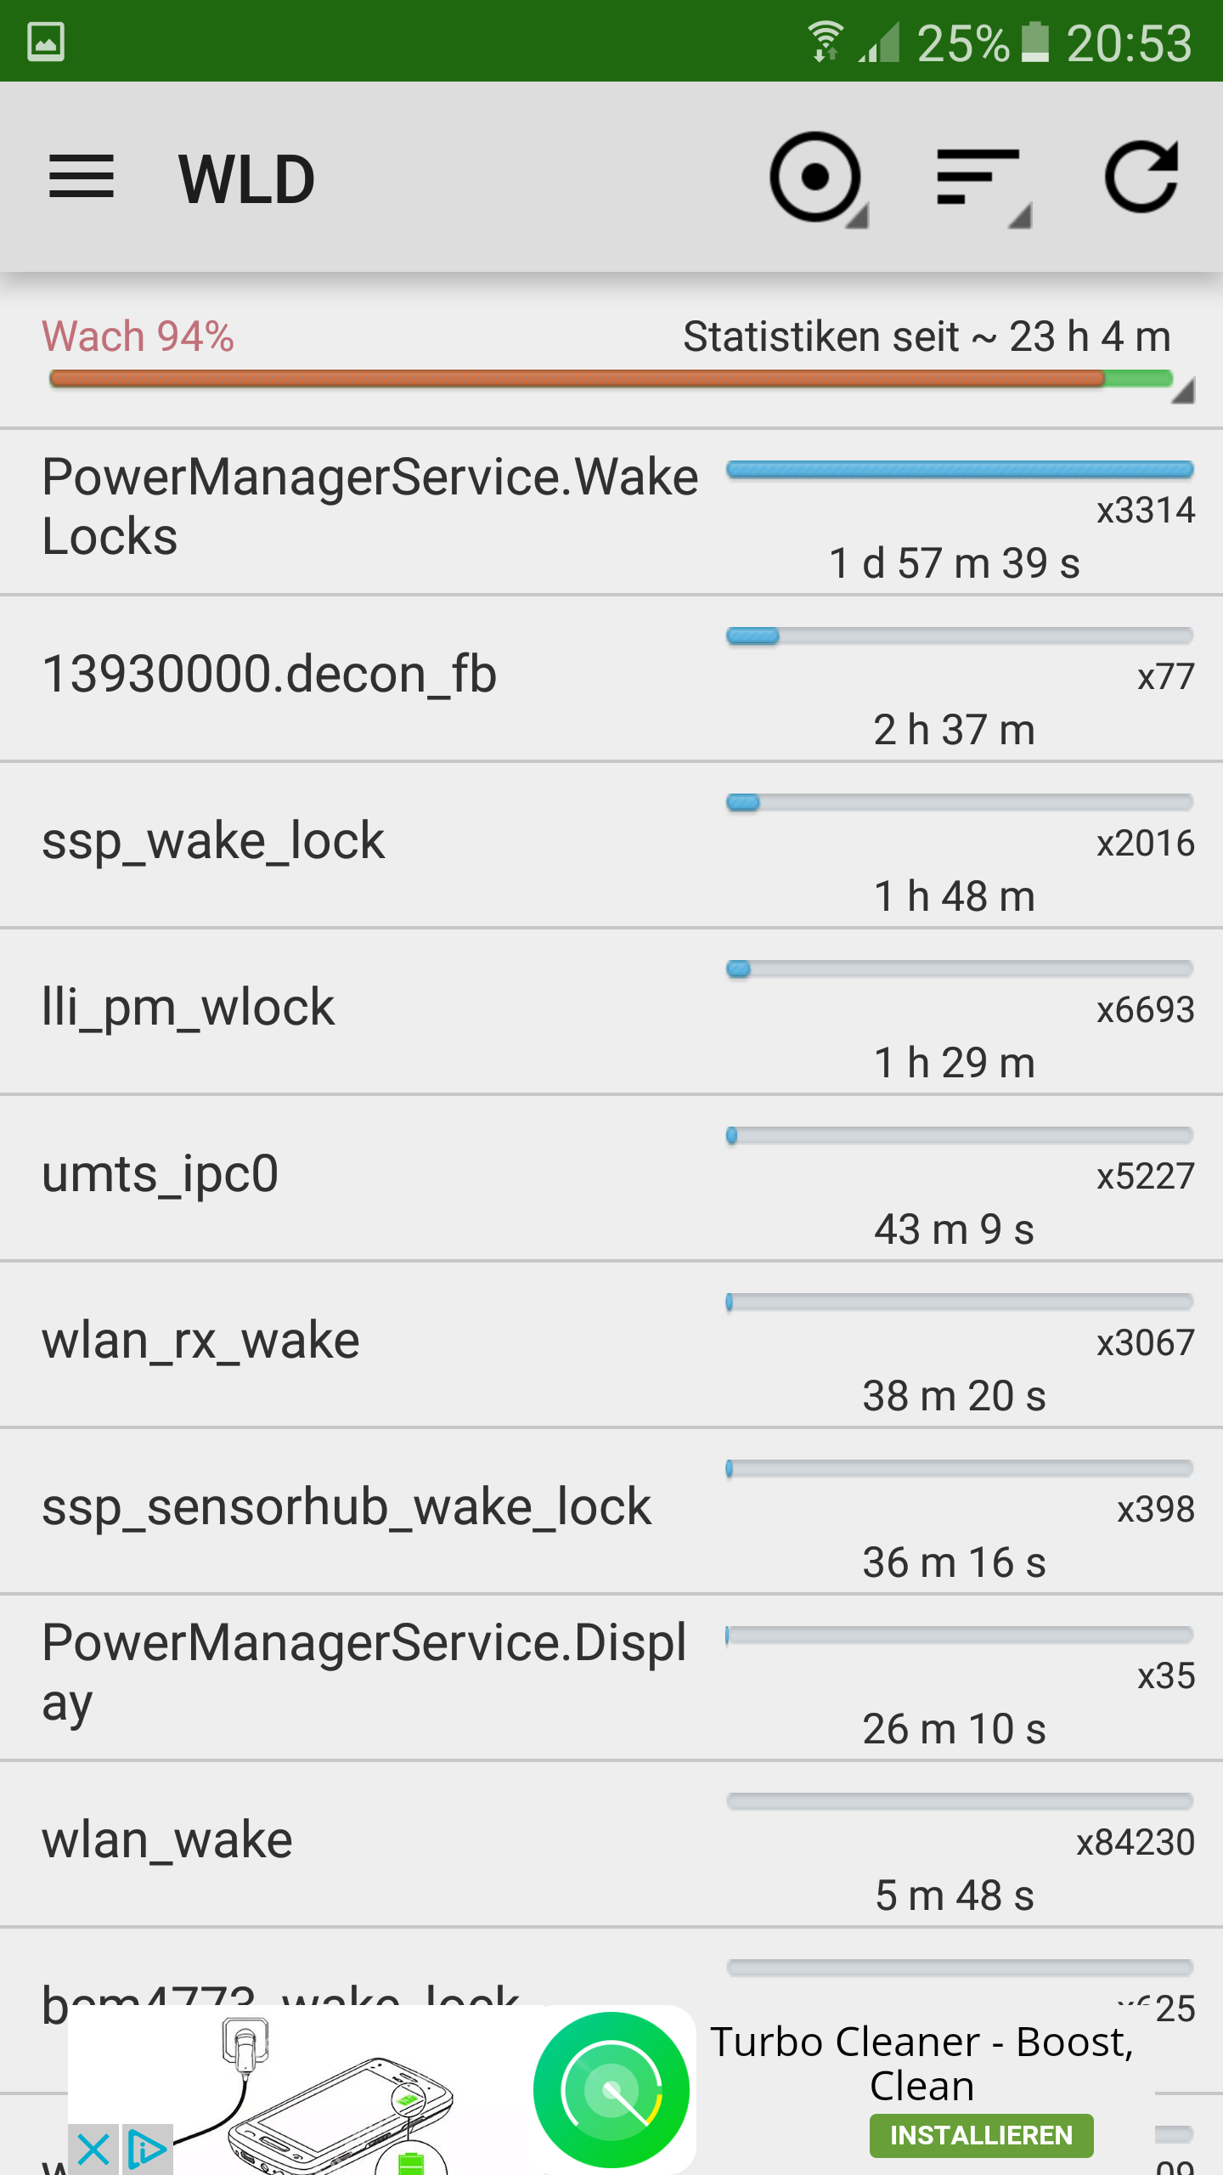Tap the Turbo Cleaner app icon

pos(611,2089)
